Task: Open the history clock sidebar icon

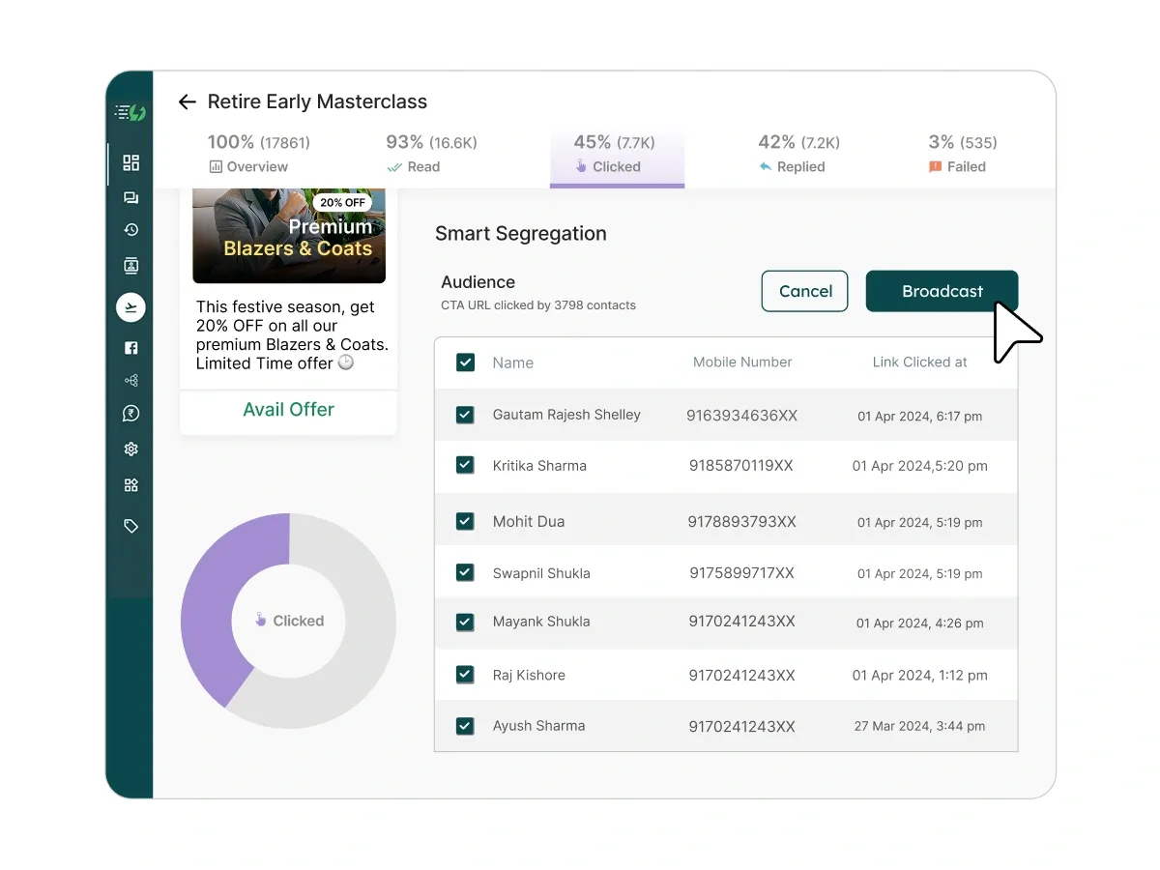Action: click(x=131, y=230)
